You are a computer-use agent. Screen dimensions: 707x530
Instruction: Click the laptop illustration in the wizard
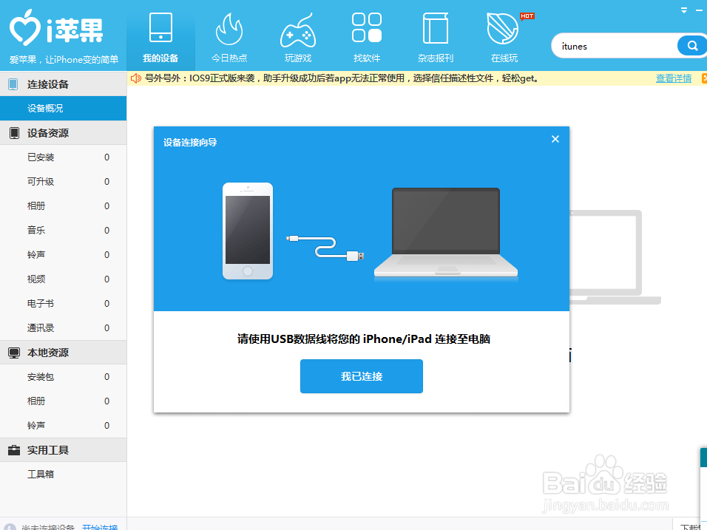coord(445,233)
